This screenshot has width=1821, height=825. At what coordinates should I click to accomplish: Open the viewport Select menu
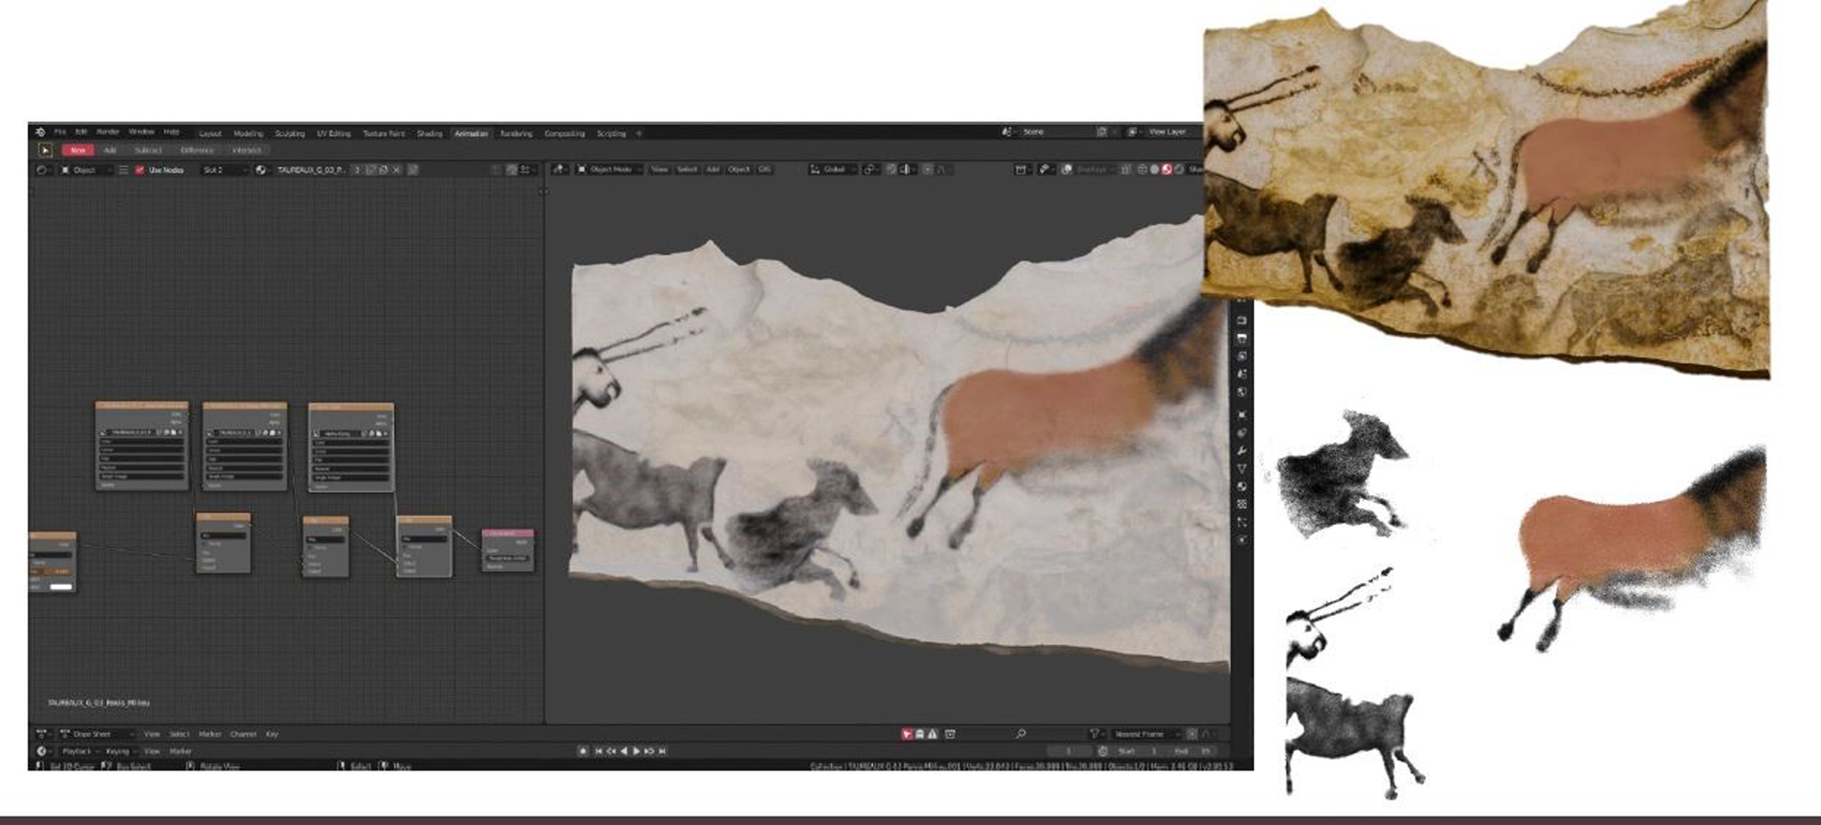click(687, 170)
